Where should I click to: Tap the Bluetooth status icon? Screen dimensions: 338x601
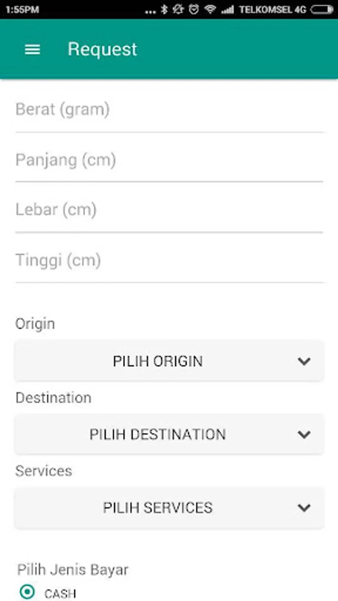(x=164, y=9)
